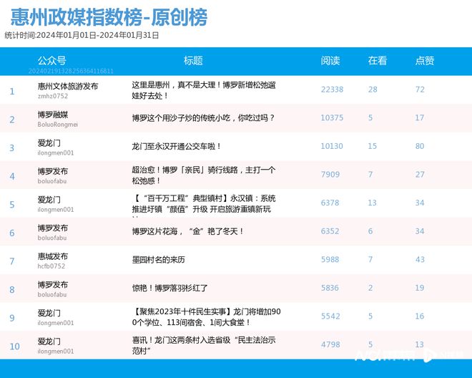Open the title 这里是惠州，真不是大理
This screenshot has width=472, height=378.
pos(204,90)
